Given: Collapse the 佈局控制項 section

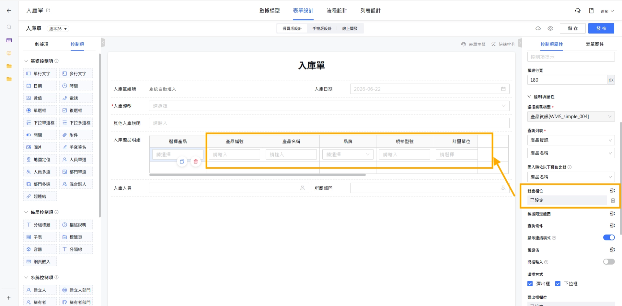Looking at the screenshot, I should coord(26,212).
